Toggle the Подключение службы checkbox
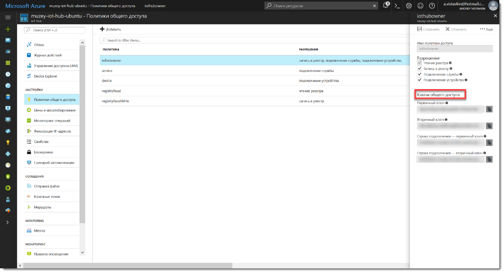This screenshot has height=273, width=504. pyautogui.click(x=419, y=75)
